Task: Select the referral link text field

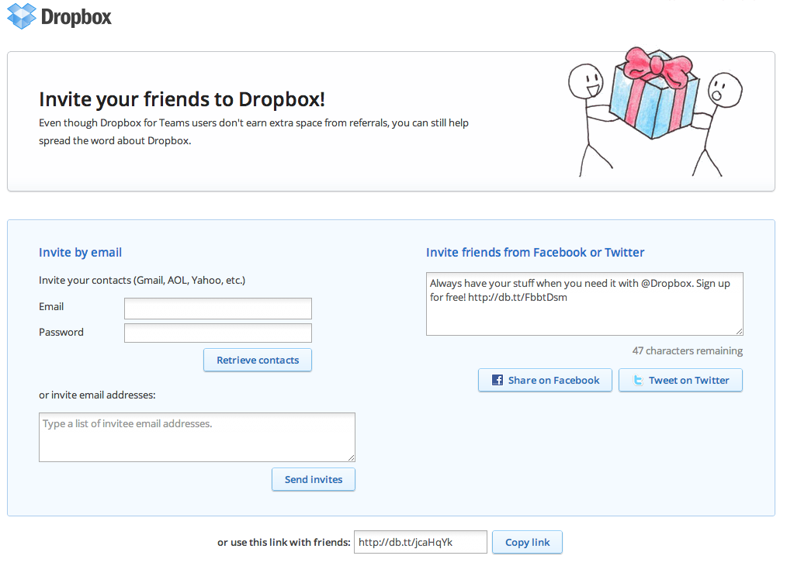Action: click(420, 542)
